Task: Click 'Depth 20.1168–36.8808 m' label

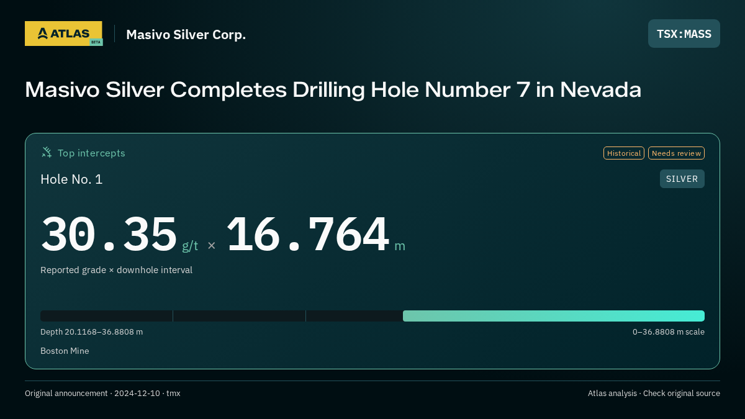Action: [92, 331]
